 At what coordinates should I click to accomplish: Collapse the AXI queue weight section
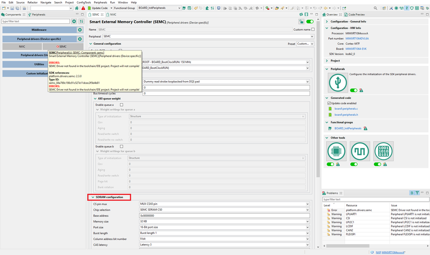point(95,99)
